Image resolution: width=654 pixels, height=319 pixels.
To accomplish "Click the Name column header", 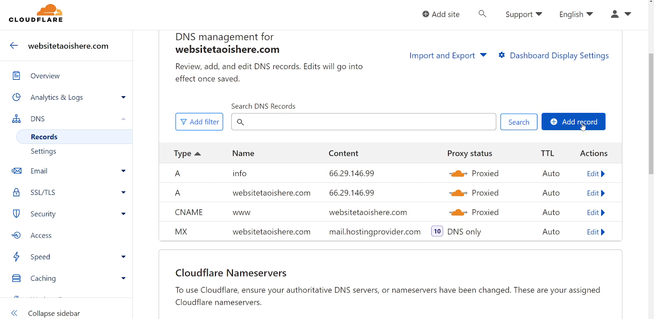I will coord(243,153).
